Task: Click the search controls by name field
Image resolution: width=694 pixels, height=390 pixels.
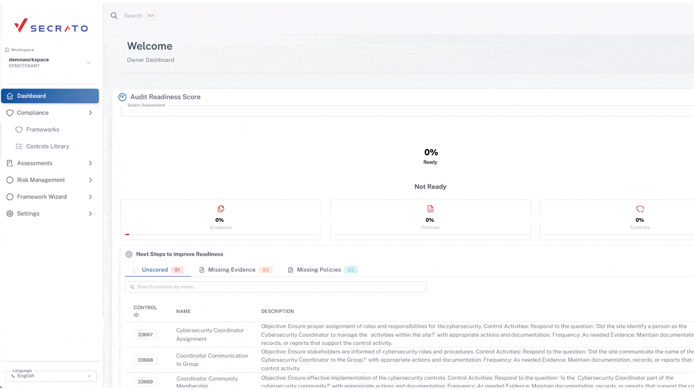Action: point(275,287)
